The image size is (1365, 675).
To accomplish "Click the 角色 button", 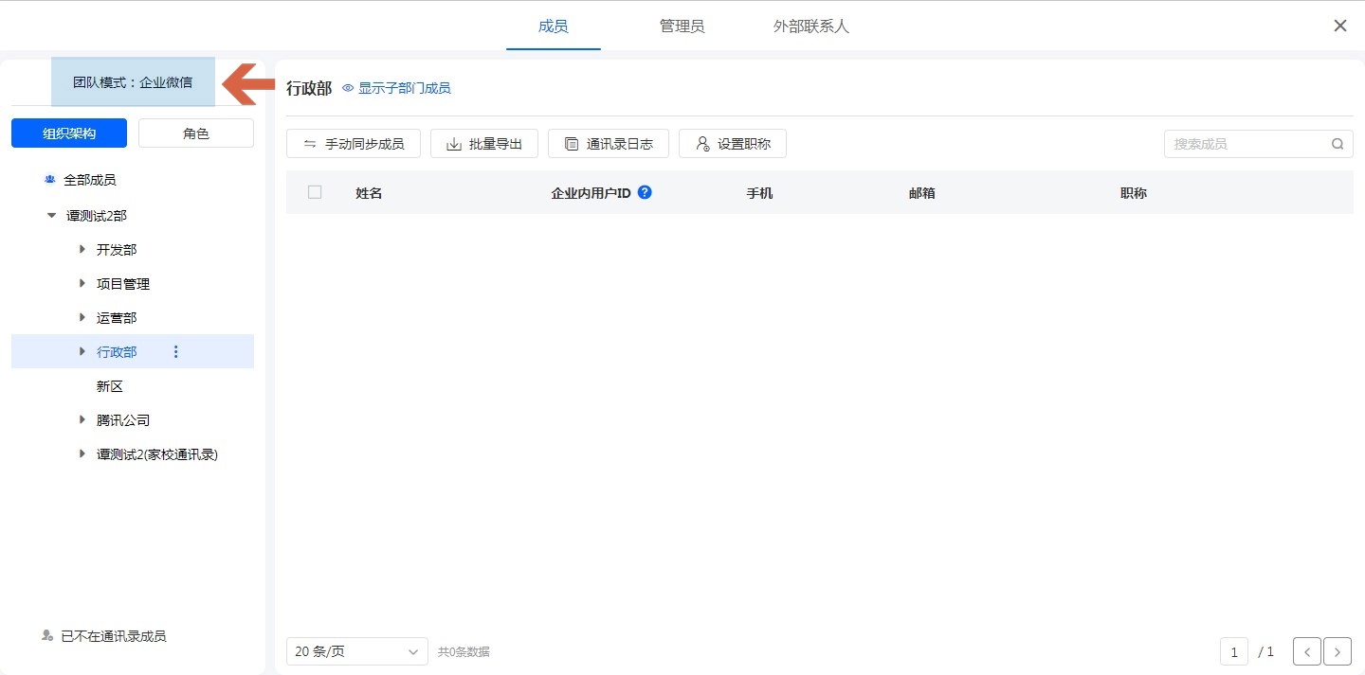I will click(196, 133).
